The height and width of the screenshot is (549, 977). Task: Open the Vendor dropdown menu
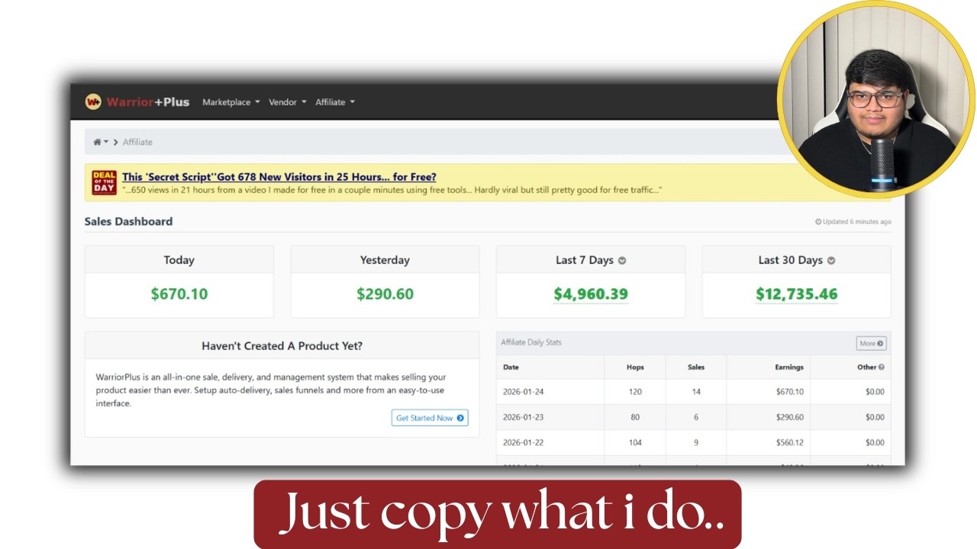tap(287, 102)
